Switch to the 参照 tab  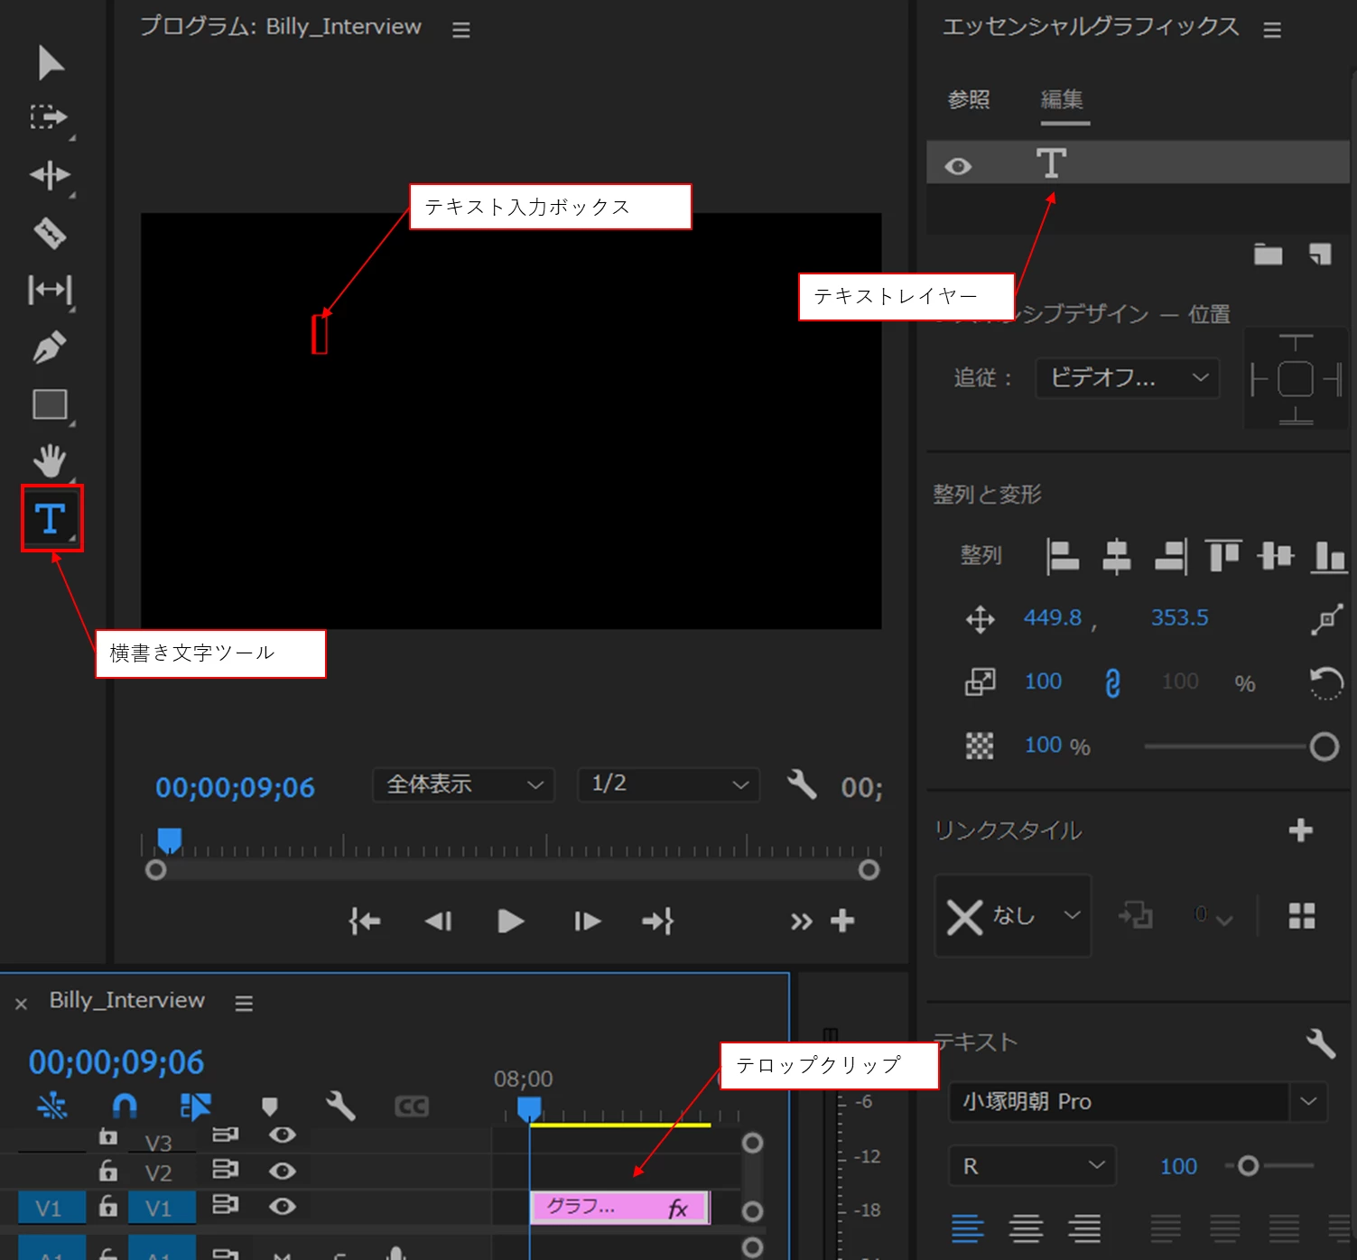click(969, 99)
